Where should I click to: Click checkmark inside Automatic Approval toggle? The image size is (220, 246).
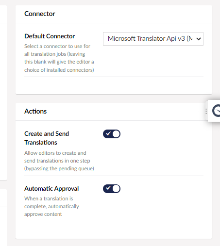click(108, 188)
